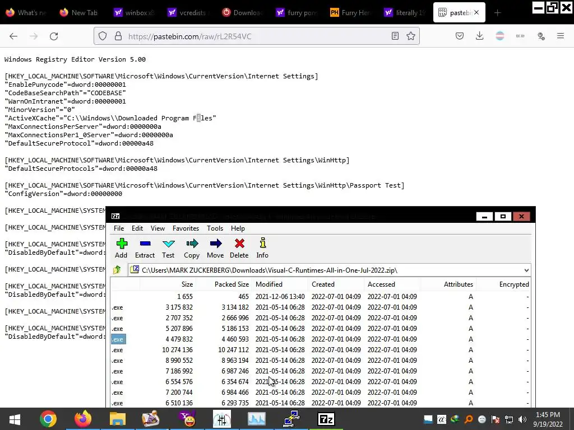Image resolution: width=574 pixels, height=430 pixels.
Task: Switch to Firefox from the taskbar
Action: 83,419
